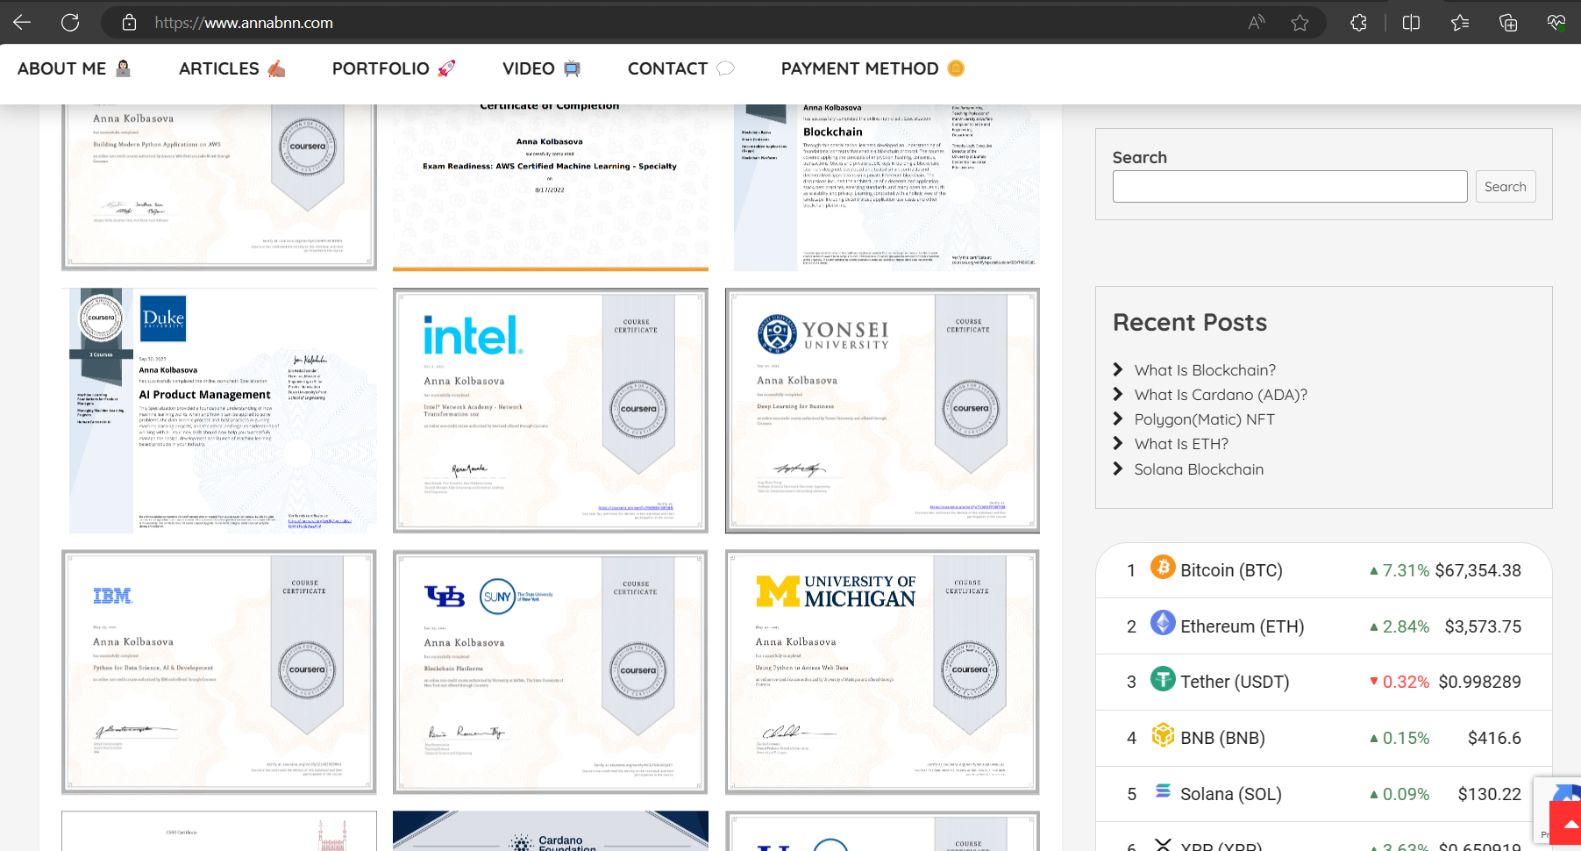Open Cardano Foundation certificate thumbnail
This screenshot has width=1581, height=851.
551,831
